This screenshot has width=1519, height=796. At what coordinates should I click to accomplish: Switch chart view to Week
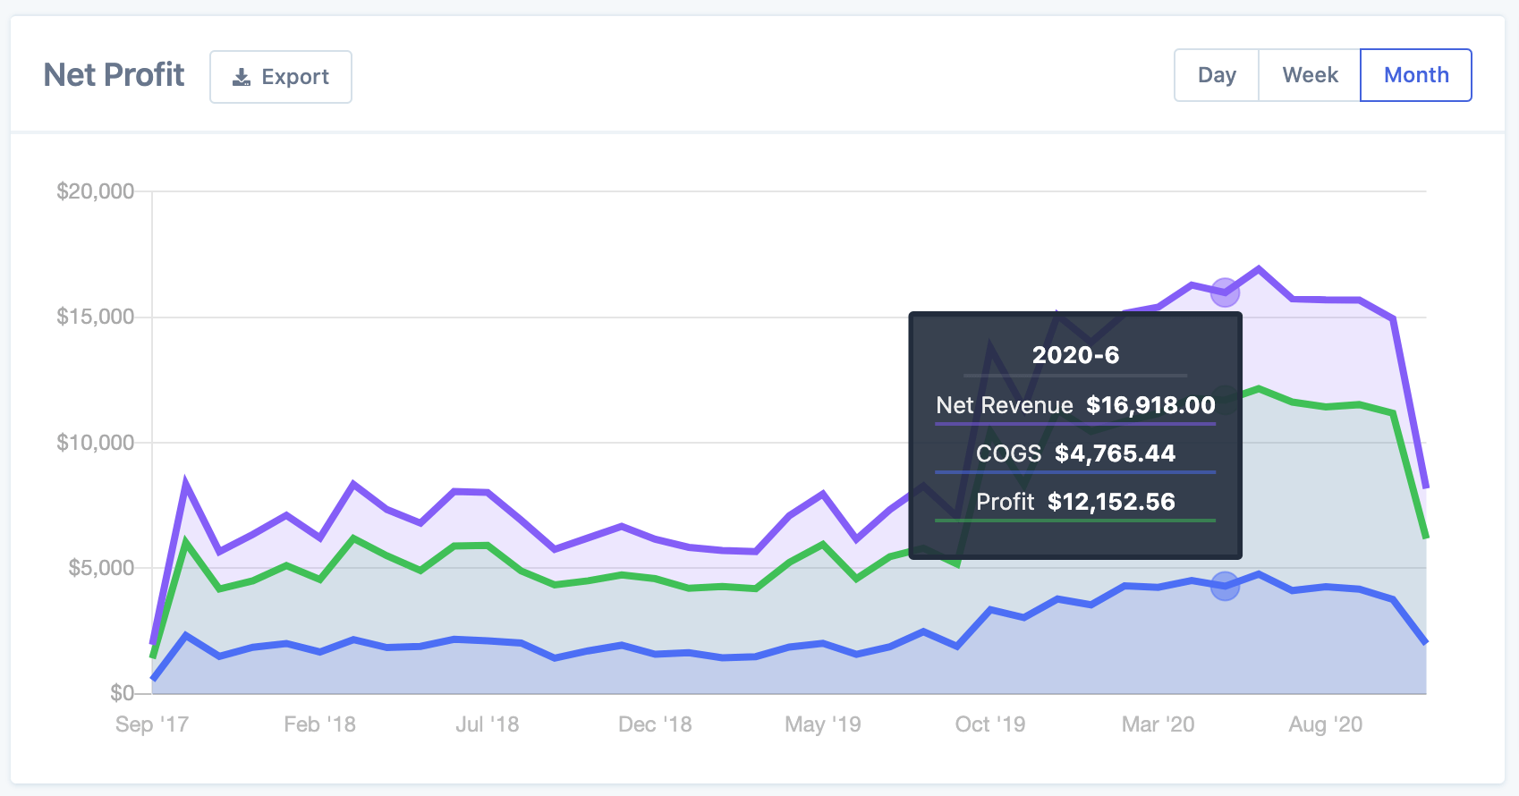(1310, 75)
